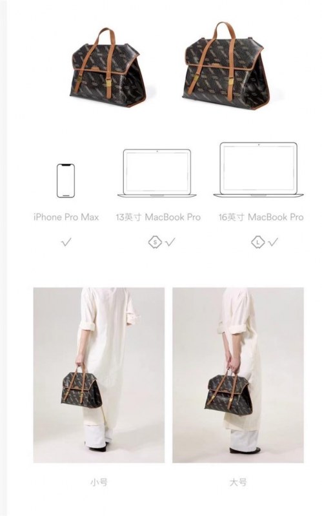Click the 16英寸 MacBook Pro label
This screenshot has height=516, width=322.
[x=261, y=217]
